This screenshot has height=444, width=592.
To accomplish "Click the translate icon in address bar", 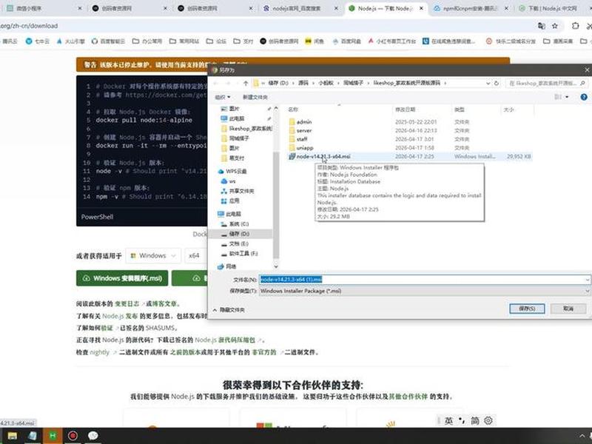I will [541, 26].
